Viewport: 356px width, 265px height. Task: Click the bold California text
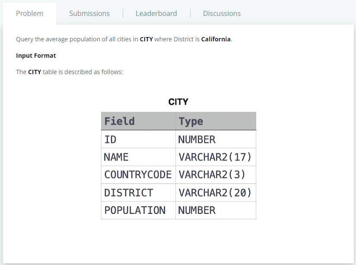tap(216, 39)
